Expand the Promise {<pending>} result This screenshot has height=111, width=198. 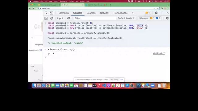point(49,49)
